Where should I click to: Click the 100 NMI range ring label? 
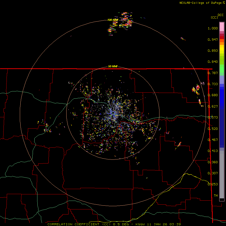[113, 20]
